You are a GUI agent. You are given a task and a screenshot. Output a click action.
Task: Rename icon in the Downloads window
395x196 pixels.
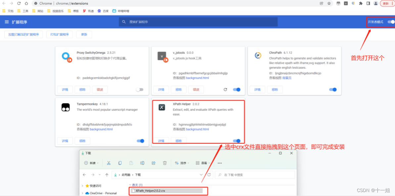142,163
